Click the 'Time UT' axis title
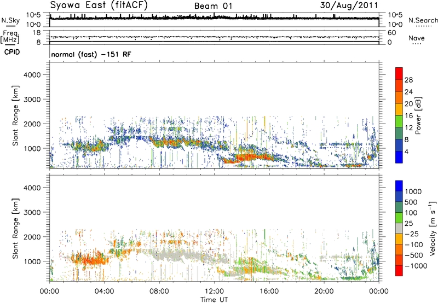The image size is (438, 303). click(214, 299)
